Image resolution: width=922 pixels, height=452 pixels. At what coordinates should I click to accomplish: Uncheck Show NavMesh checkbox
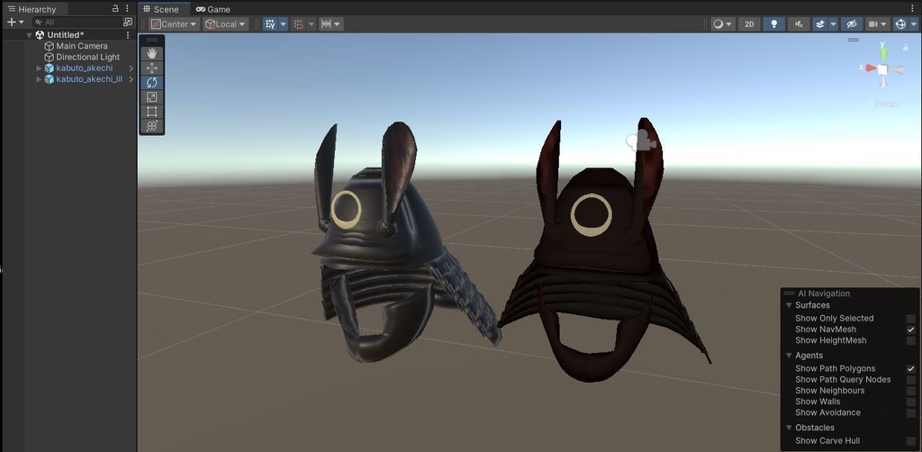click(911, 330)
